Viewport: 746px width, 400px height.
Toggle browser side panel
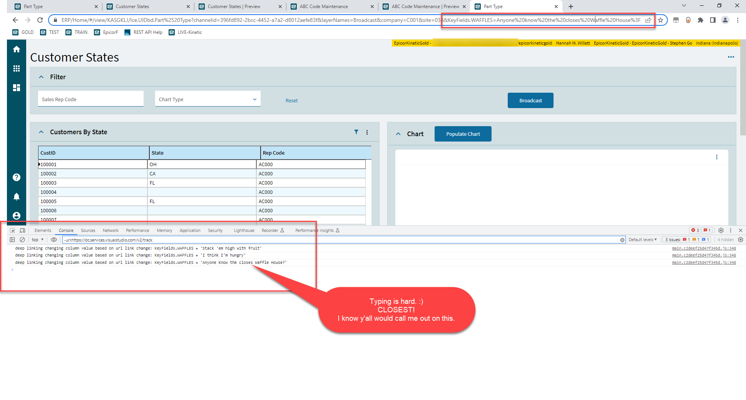pyautogui.click(x=713, y=20)
